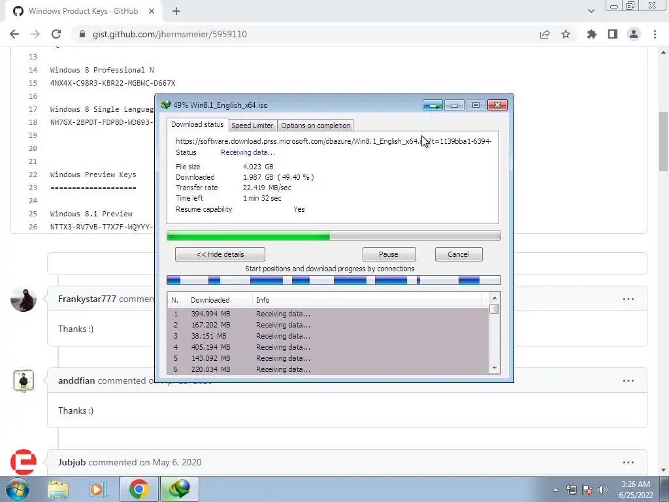Click the address bar URL
The width and height of the screenshot is (669, 502).
point(170,34)
